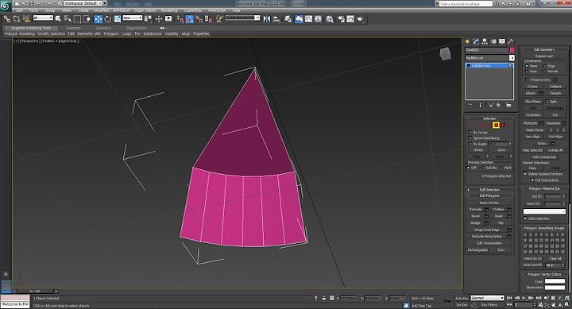Viewport: 572px width, 309px height.
Task: Open the Utilities hammer panel icon
Action: click(x=510, y=41)
